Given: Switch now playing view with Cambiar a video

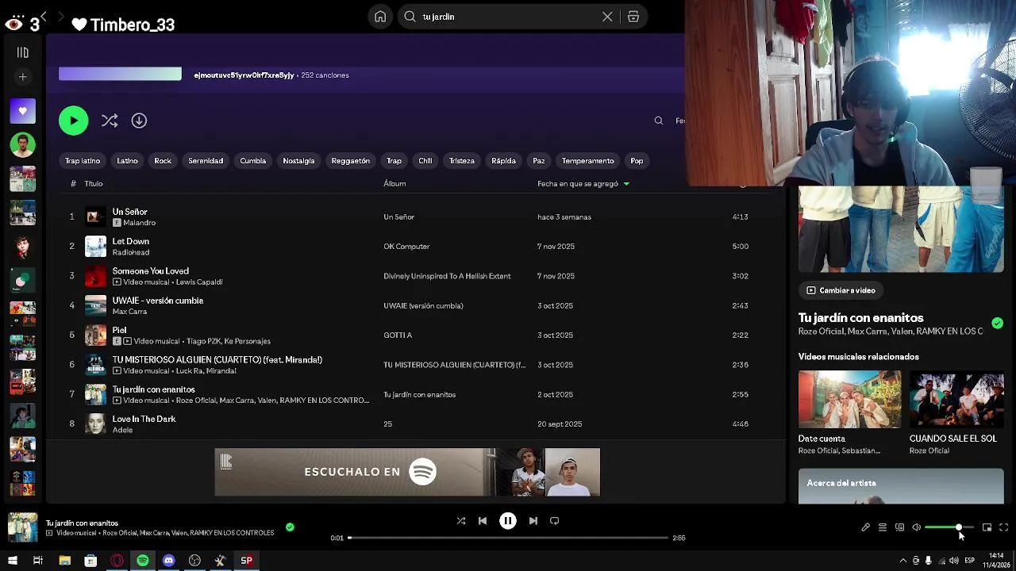Looking at the screenshot, I should tap(841, 290).
